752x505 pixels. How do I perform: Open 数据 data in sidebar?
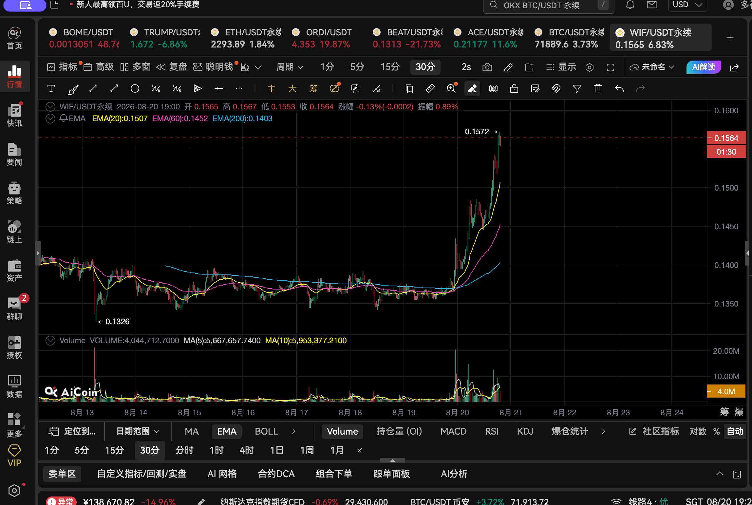point(14,386)
